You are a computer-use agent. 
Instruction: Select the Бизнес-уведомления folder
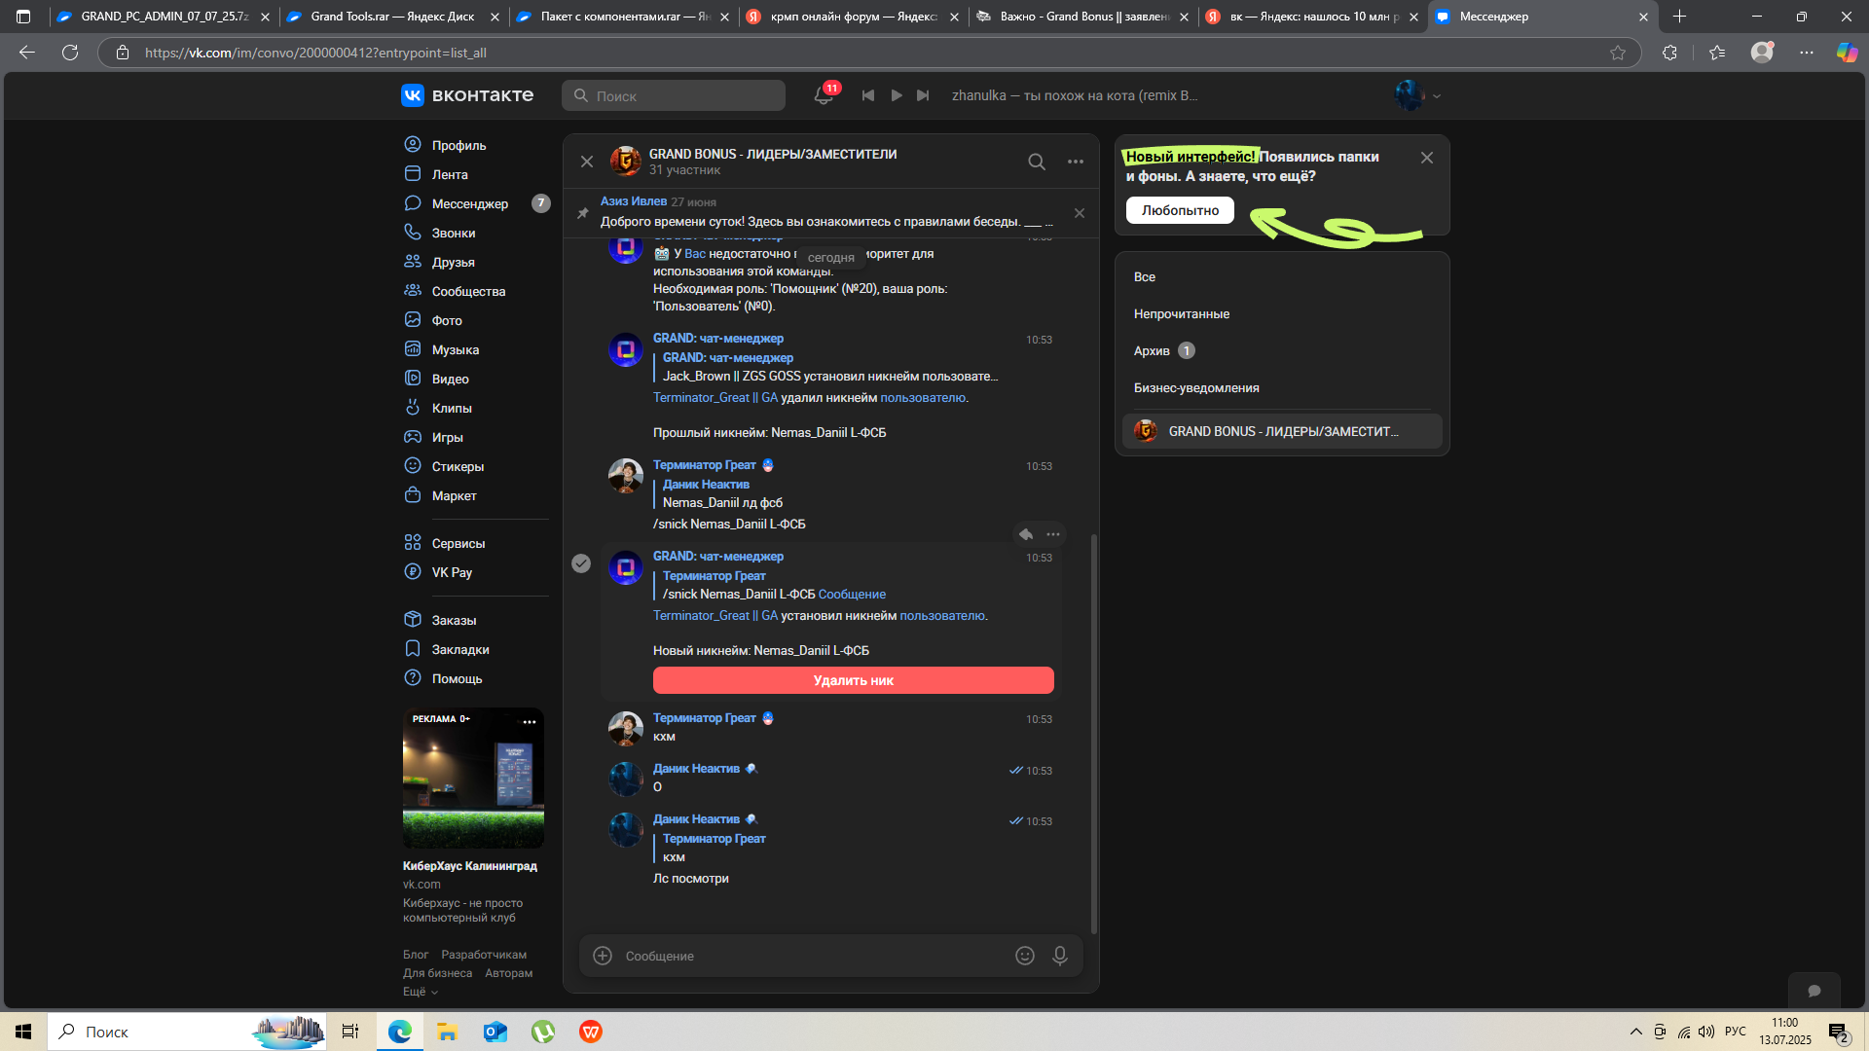click(x=1281, y=387)
